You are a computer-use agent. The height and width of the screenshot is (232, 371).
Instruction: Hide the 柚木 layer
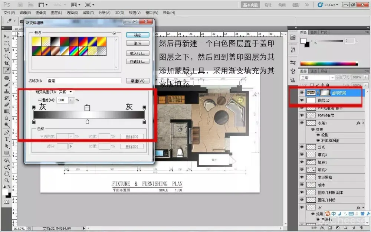coord(302,185)
